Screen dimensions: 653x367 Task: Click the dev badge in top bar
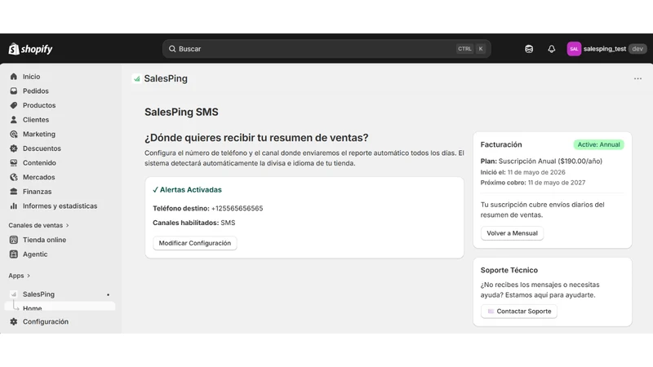[637, 49]
